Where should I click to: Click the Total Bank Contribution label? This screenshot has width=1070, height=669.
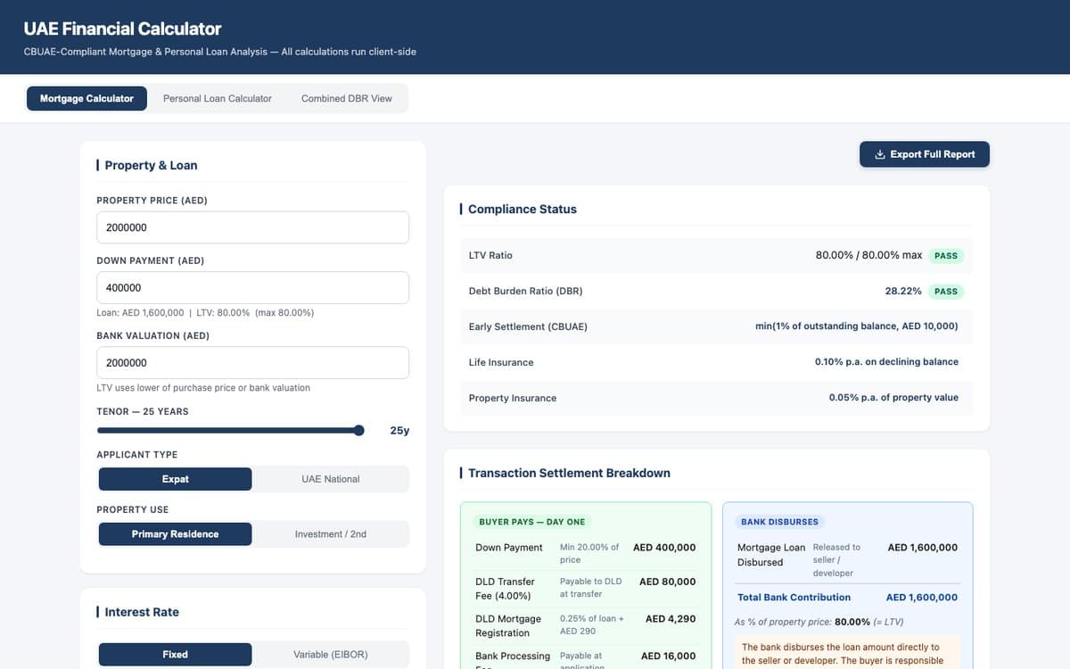(794, 598)
